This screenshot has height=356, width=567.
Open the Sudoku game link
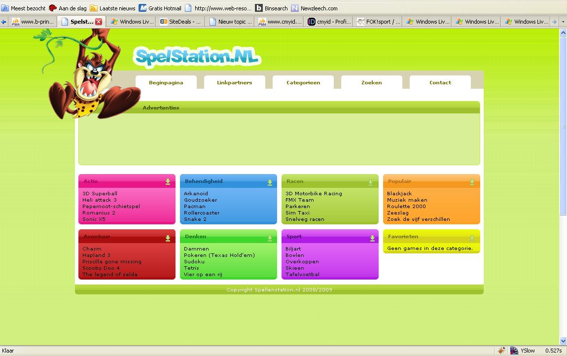coord(194,261)
